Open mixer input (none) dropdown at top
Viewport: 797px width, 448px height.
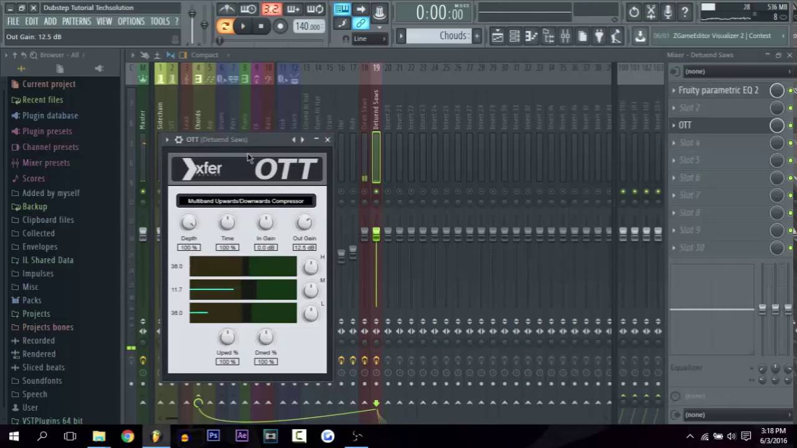737,72
